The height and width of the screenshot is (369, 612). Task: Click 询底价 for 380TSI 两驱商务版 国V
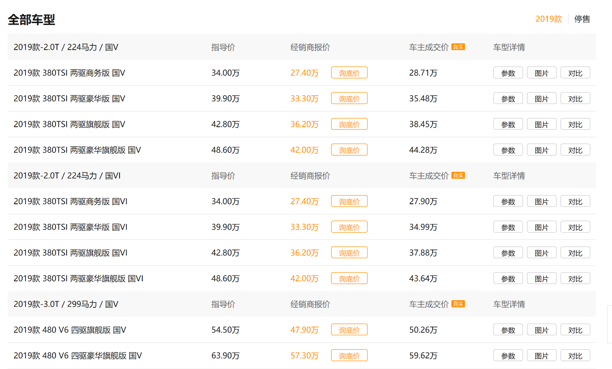(x=349, y=73)
